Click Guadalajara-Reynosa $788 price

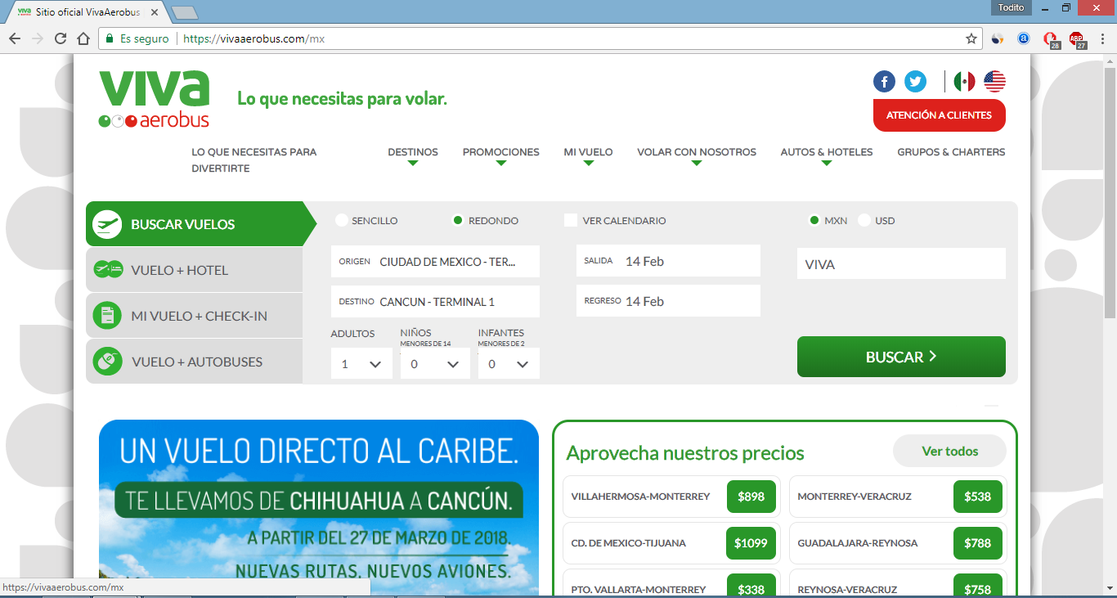(x=978, y=543)
